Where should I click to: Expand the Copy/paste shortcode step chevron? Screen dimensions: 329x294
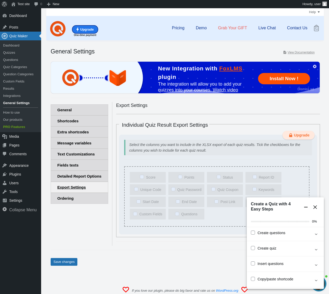316,280
